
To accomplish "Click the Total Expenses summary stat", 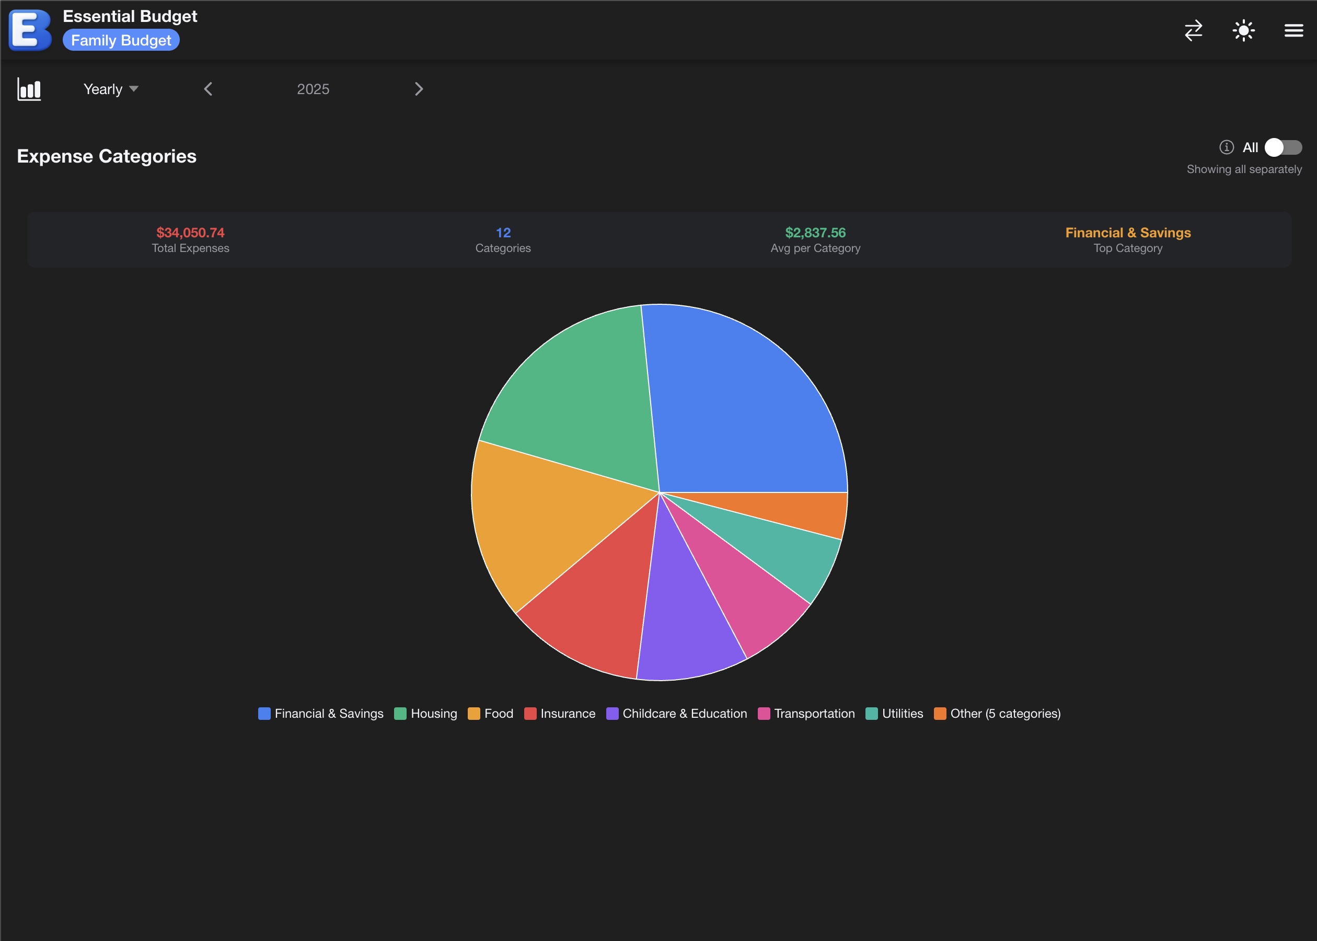I will [190, 239].
